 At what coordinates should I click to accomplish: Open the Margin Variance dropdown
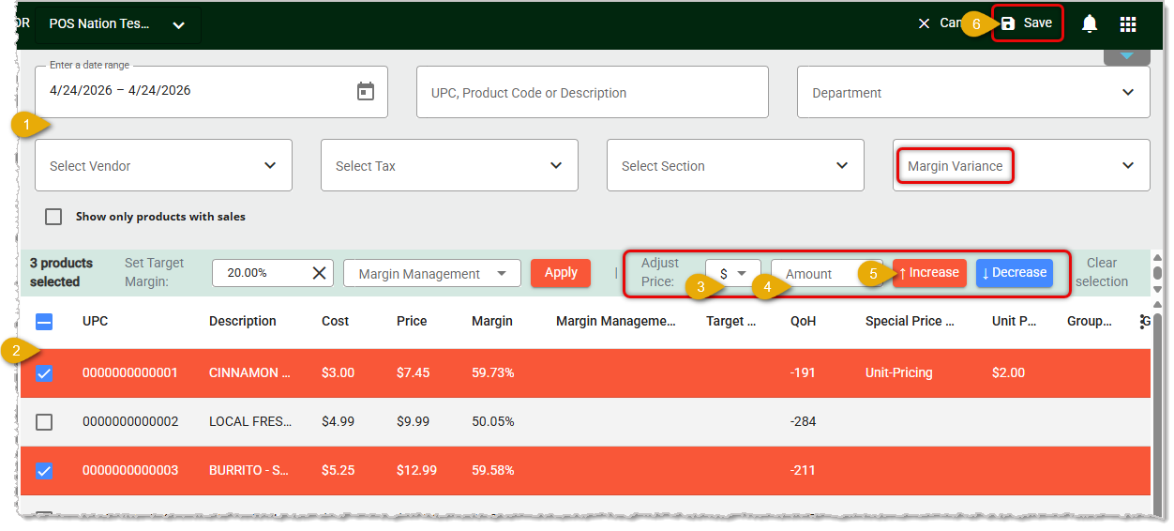pyautogui.click(x=1021, y=166)
